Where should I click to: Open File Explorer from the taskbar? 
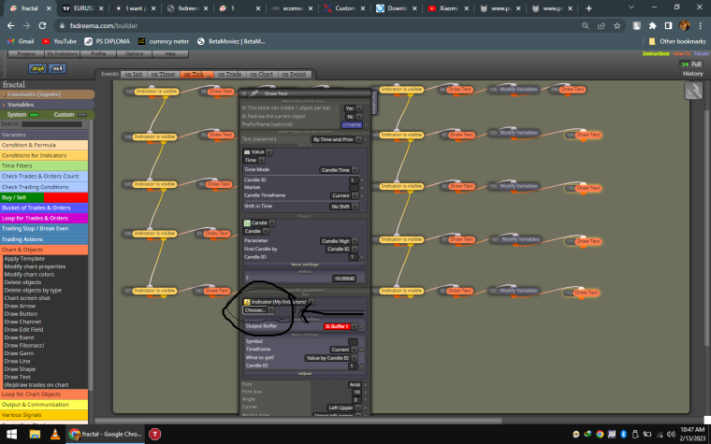coord(35,434)
